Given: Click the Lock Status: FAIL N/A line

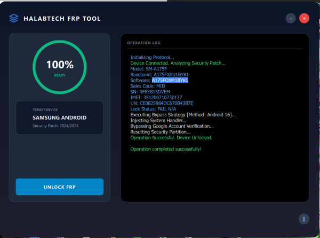Looking at the screenshot, I should pyautogui.click(x=153, y=109).
